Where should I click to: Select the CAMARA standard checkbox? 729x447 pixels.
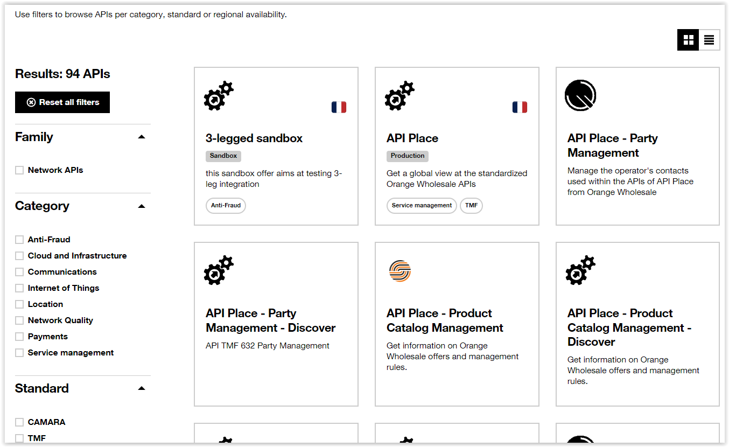pos(19,422)
